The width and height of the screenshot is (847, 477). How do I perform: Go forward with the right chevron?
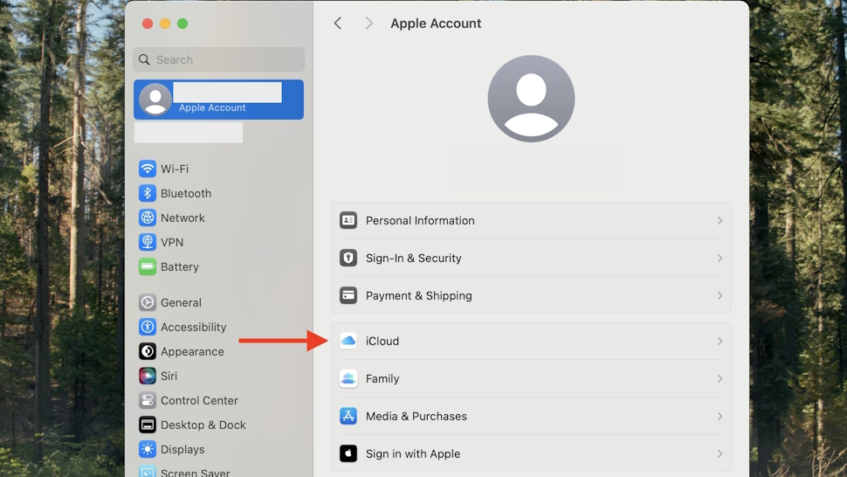[369, 24]
